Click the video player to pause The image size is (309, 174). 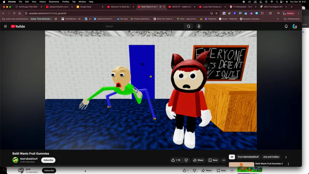151,90
